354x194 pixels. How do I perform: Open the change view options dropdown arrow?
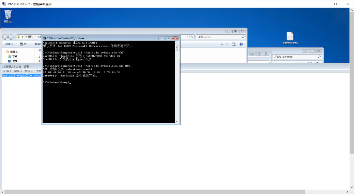point(227,44)
